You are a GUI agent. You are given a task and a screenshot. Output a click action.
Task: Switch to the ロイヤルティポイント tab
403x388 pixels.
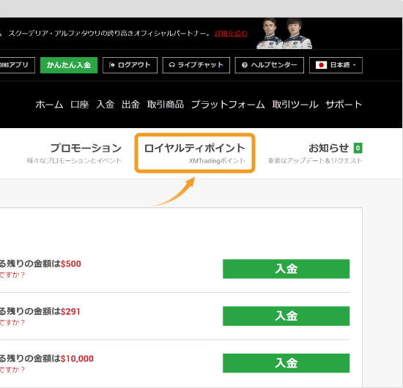(195, 153)
